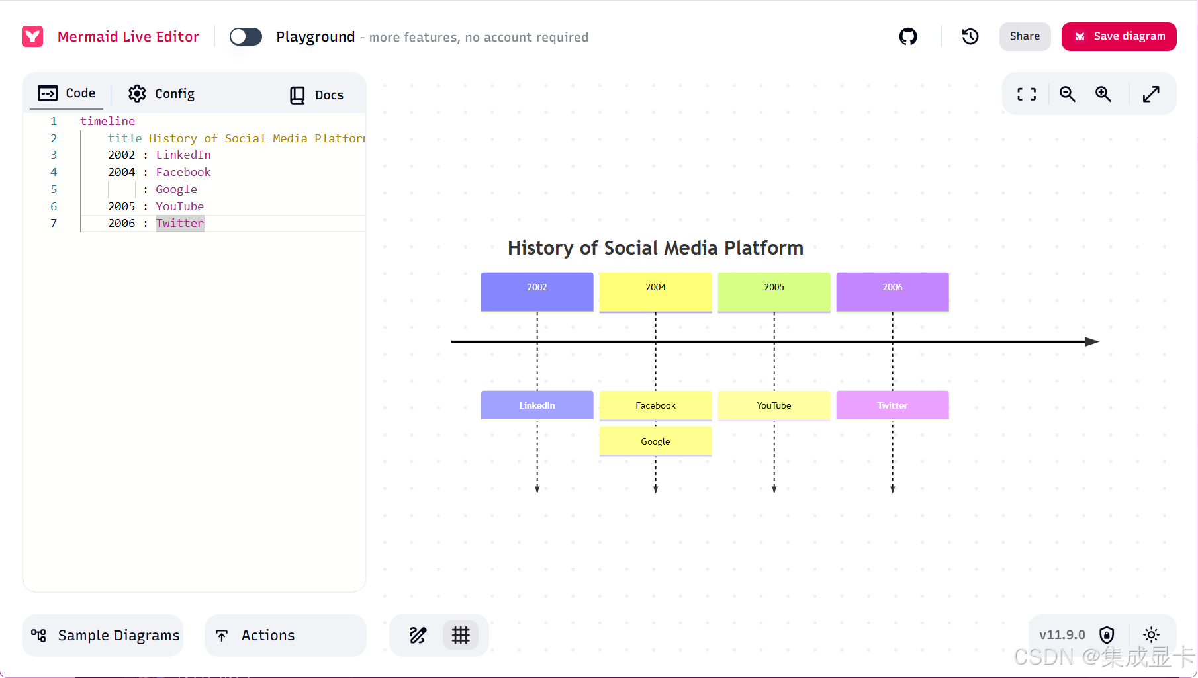Expand the diagram with diagonal arrow icon

click(1151, 94)
